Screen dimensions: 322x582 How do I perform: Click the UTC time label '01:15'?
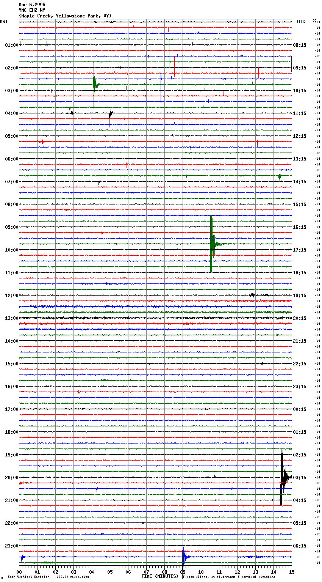(x=300, y=432)
